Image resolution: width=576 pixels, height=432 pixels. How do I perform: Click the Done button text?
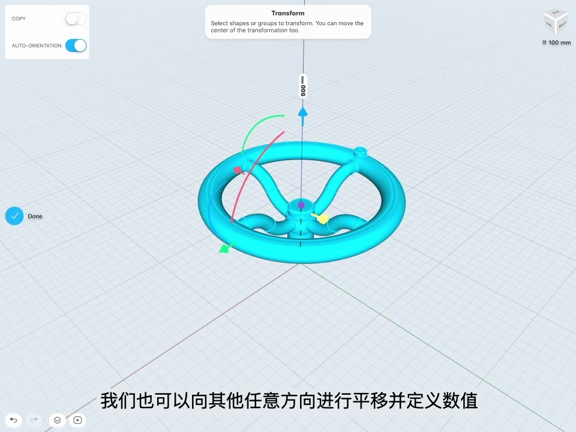(x=35, y=216)
